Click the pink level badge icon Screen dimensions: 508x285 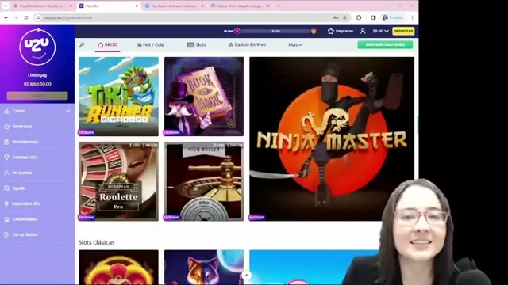237,31
